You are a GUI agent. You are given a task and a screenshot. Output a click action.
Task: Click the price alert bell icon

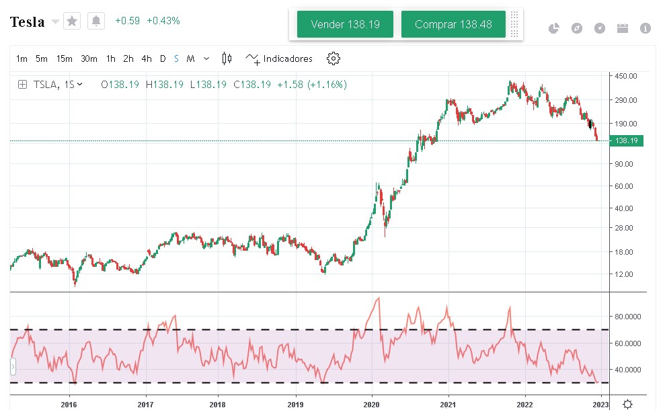click(96, 22)
